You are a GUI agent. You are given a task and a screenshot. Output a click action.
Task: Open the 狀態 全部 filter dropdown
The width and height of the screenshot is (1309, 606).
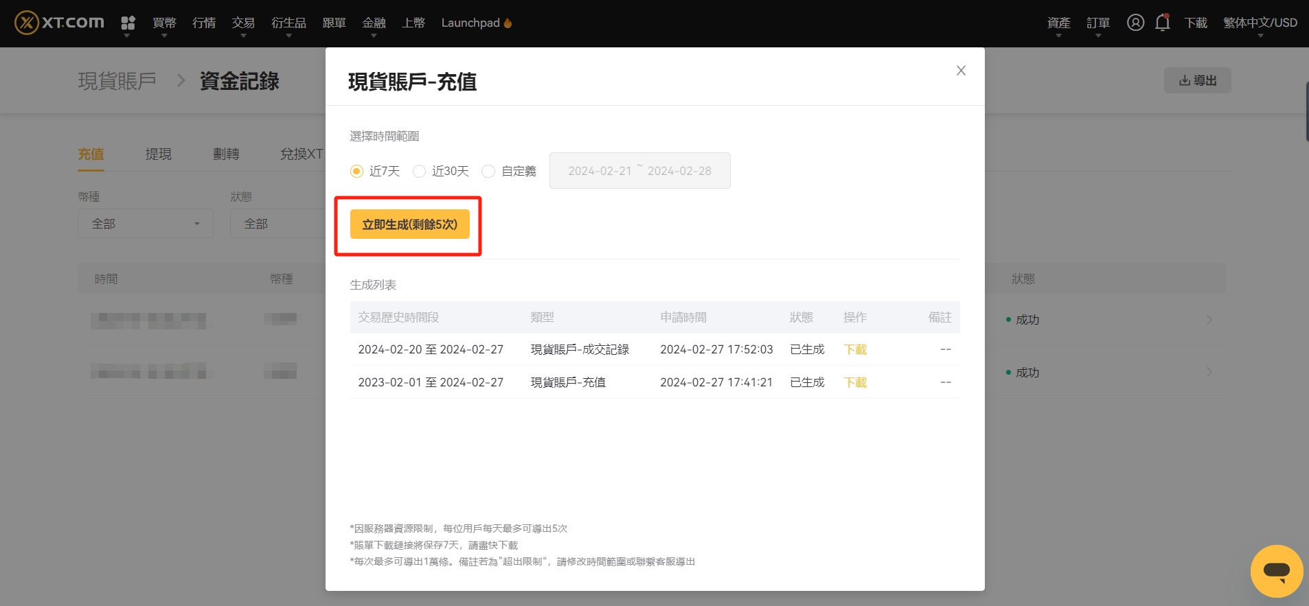click(x=277, y=224)
